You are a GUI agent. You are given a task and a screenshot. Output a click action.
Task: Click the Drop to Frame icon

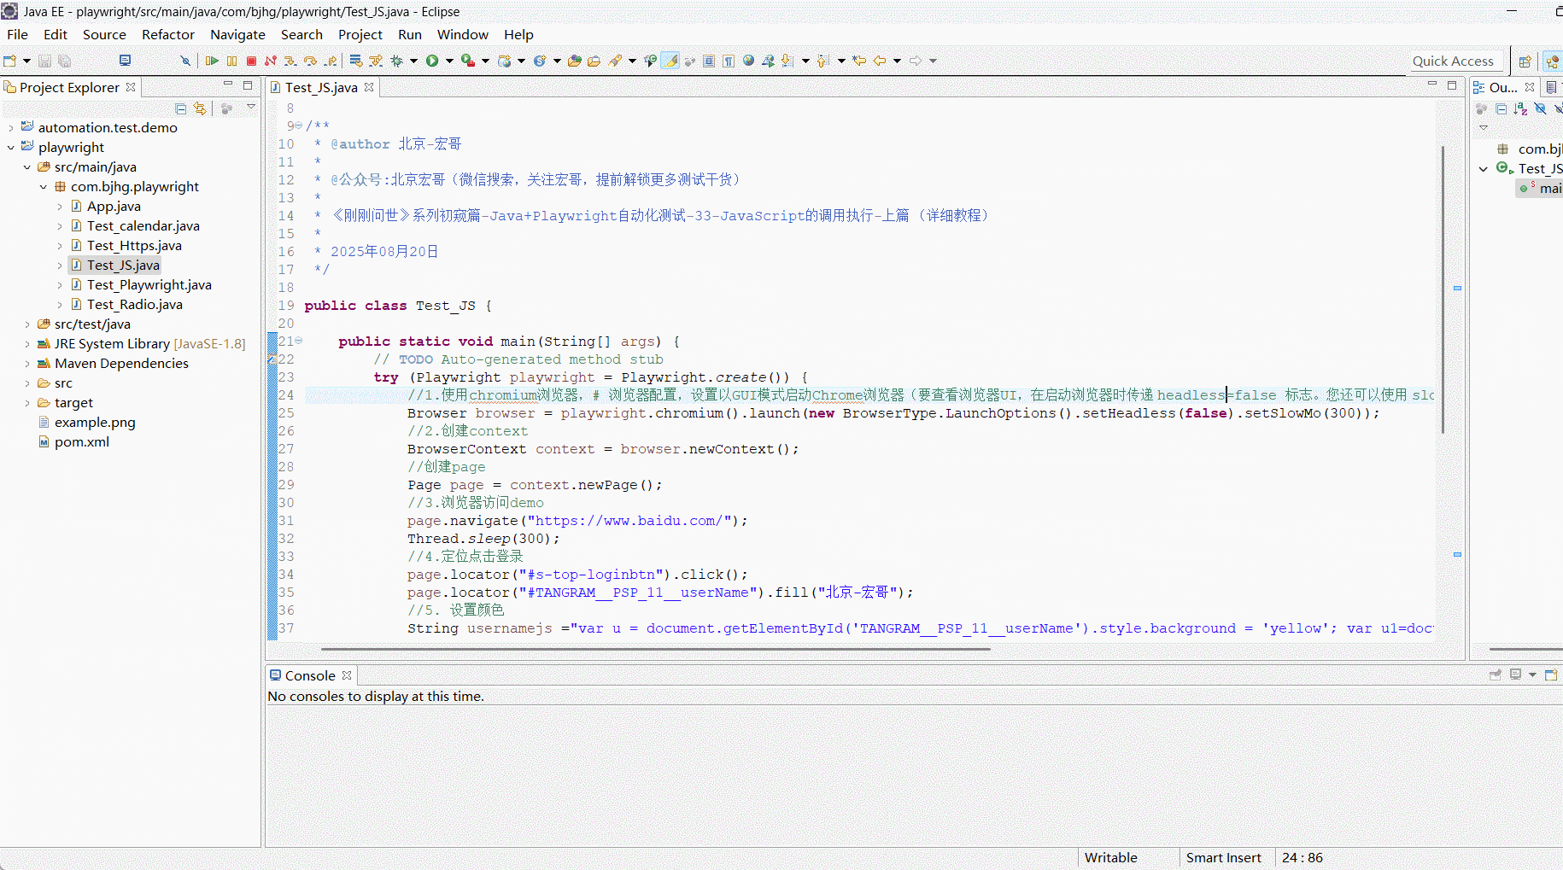pos(355,61)
